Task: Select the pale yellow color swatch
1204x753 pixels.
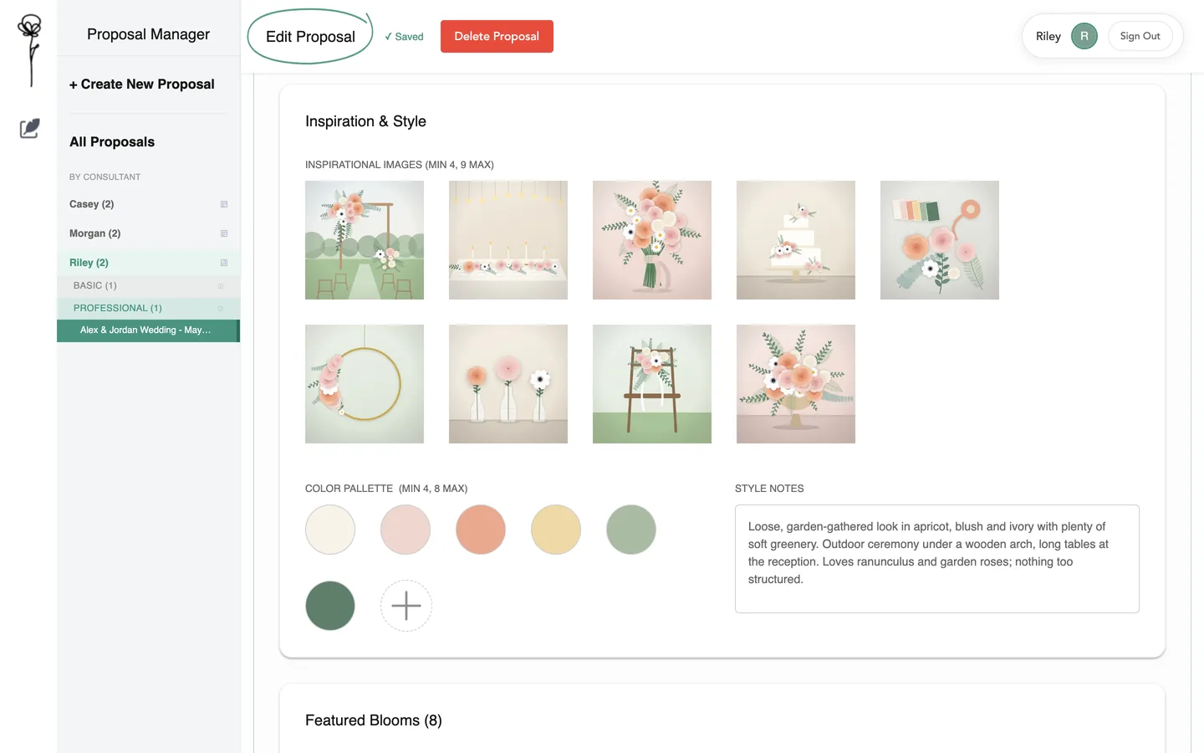Action: click(x=556, y=530)
